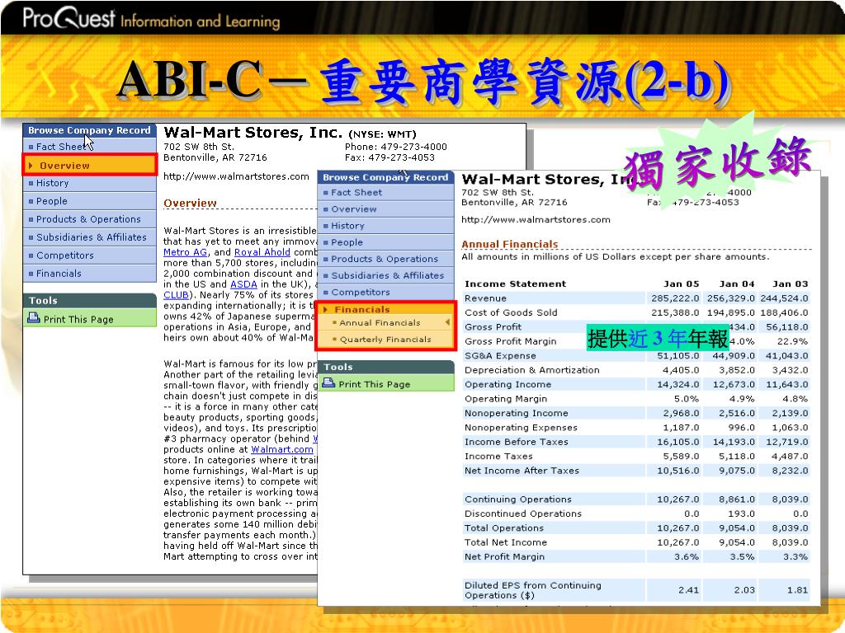The width and height of the screenshot is (845, 633).
Task: Click www.walmartstores.com URL in overview window
Action: (x=236, y=176)
